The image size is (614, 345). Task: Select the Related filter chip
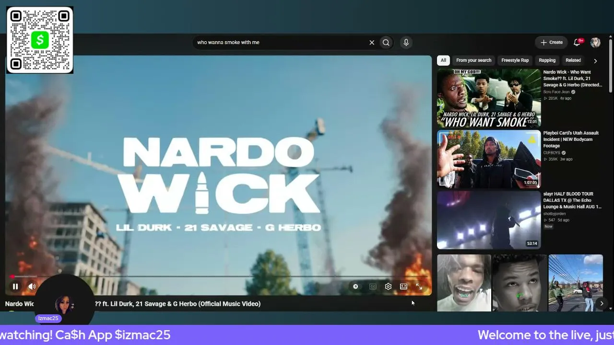click(573, 60)
